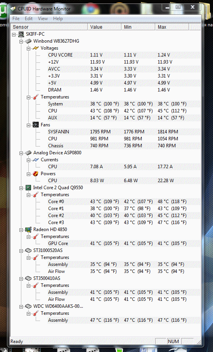Image resolution: width=213 pixels, height=352 pixels.
Task: Collapse the SKIFF-PC root node
Action: 14,35
